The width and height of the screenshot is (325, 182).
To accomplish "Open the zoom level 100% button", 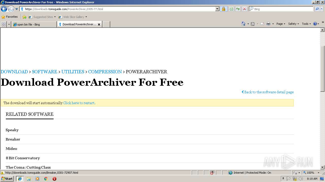I will (x=308, y=173).
